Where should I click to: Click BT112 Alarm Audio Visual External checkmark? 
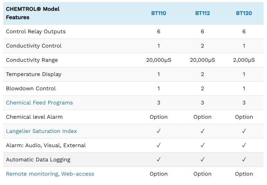(x=202, y=145)
